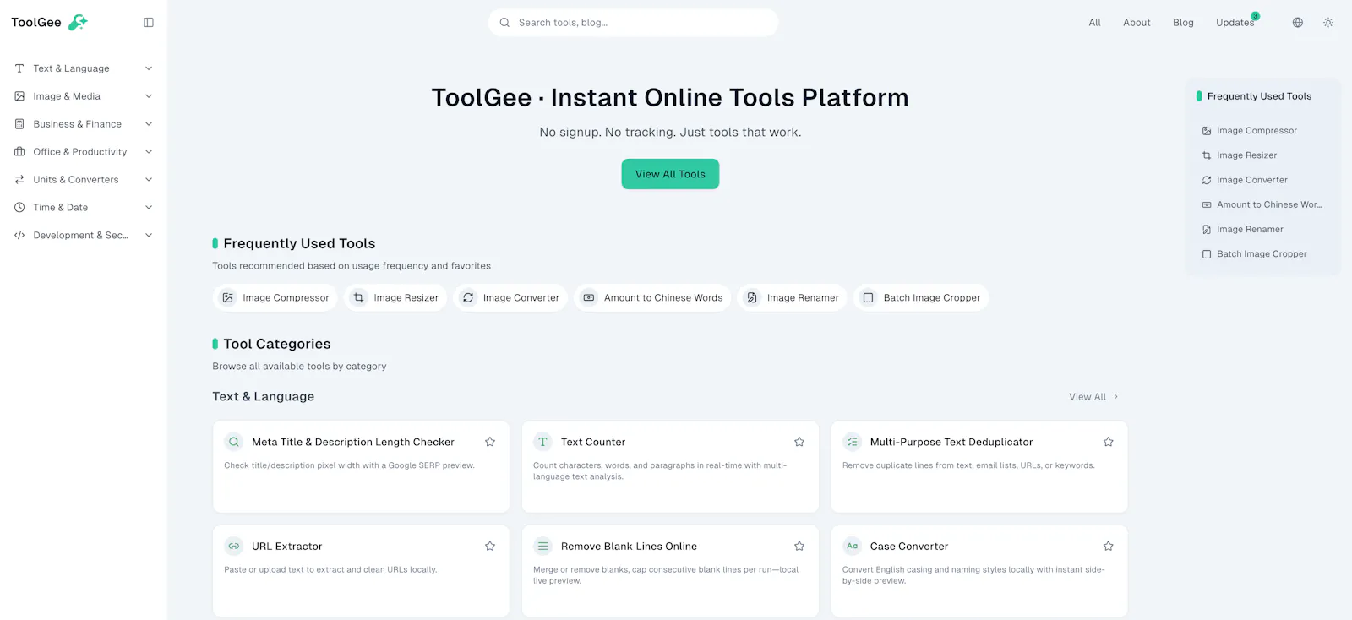Image resolution: width=1352 pixels, height=620 pixels.
Task: Expand Office & Productivity sidebar chevron
Action: [149, 152]
